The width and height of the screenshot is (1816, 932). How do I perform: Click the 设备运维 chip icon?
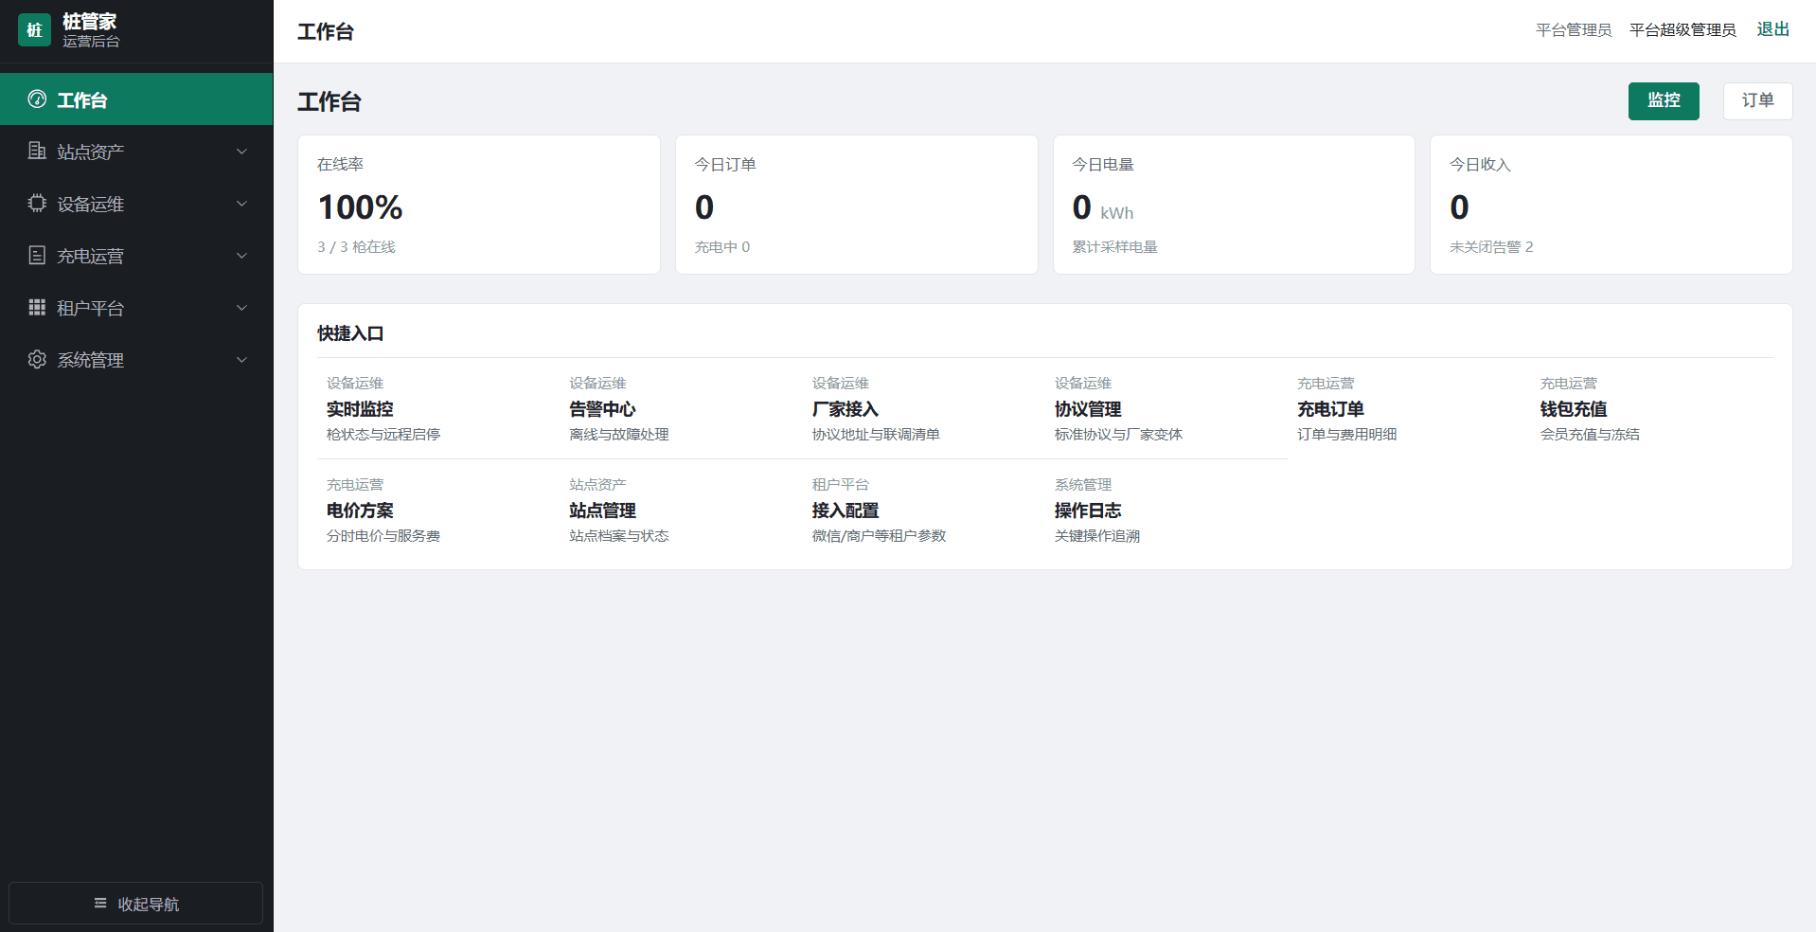[37, 204]
